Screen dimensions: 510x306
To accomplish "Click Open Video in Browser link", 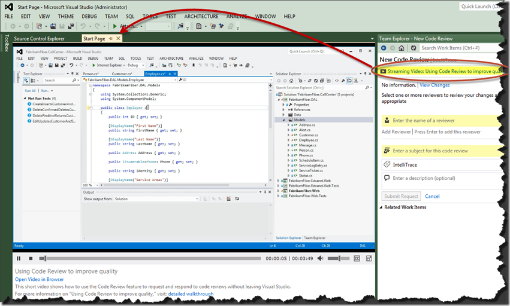I will click(40, 279).
